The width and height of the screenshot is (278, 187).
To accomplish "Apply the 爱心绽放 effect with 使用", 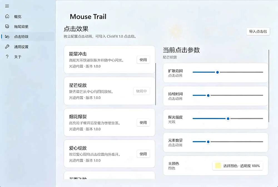I will (143, 154).
